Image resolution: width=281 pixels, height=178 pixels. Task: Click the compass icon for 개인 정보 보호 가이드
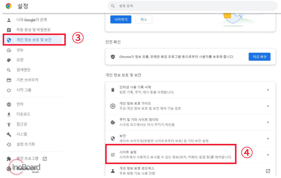[113, 106]
